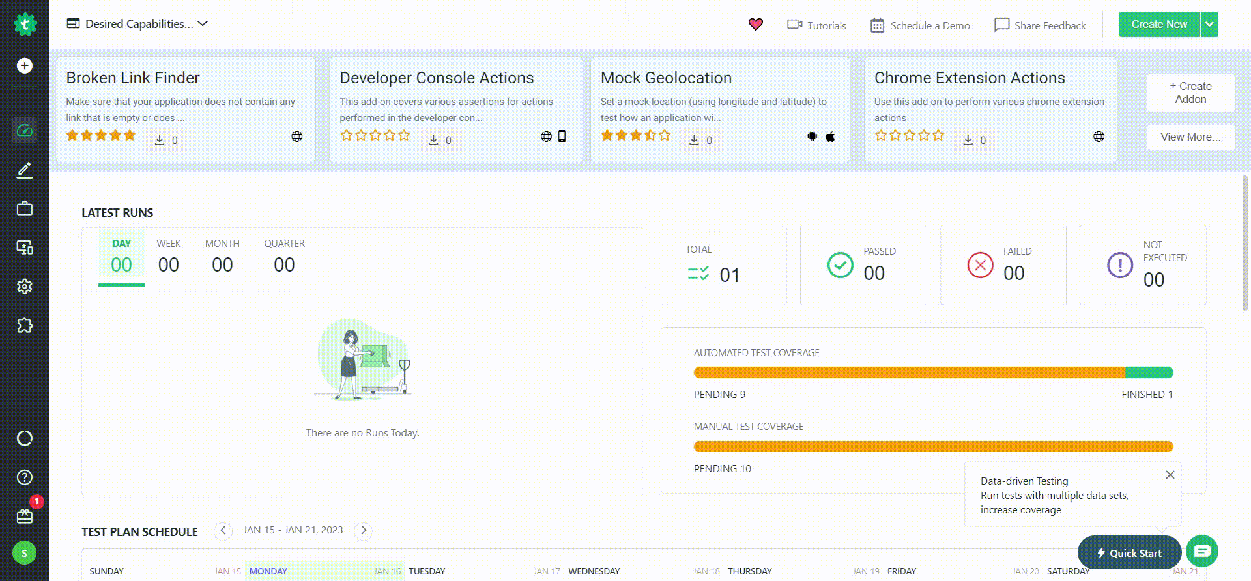Open the Create New dropdown arrow
The width and height of the screenshot is (1251, 581).
1209,25
